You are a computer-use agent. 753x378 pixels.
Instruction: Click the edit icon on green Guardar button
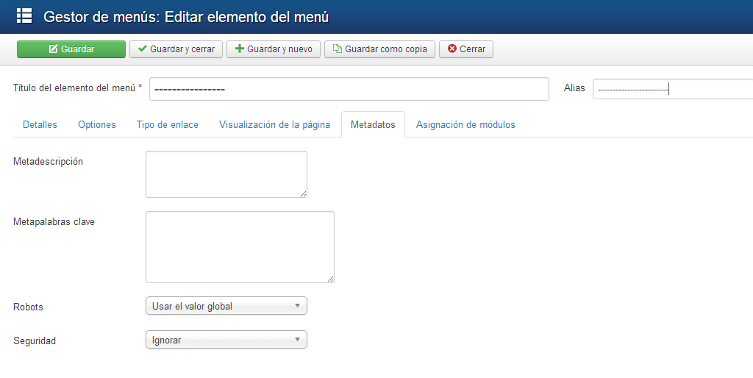[54, 49]
